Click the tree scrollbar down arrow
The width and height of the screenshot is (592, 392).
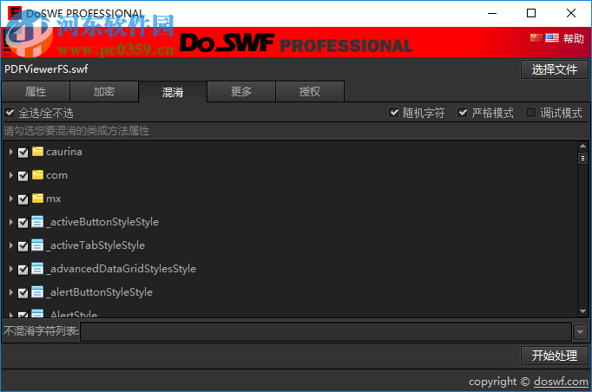click(x=582, y=311)
